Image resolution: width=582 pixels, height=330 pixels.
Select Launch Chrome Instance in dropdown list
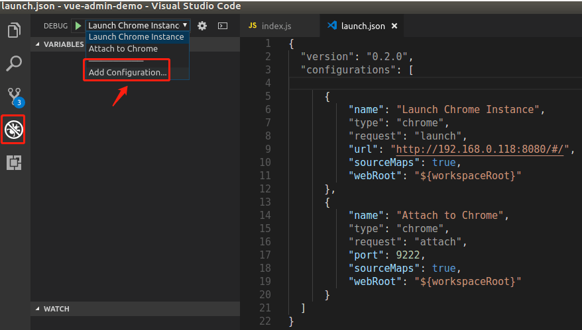(137, 37)
